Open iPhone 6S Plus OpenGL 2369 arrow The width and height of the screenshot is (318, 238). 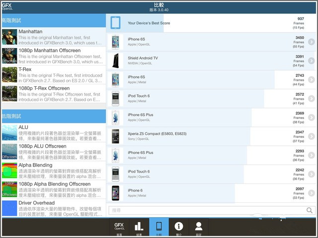(311, 118)
